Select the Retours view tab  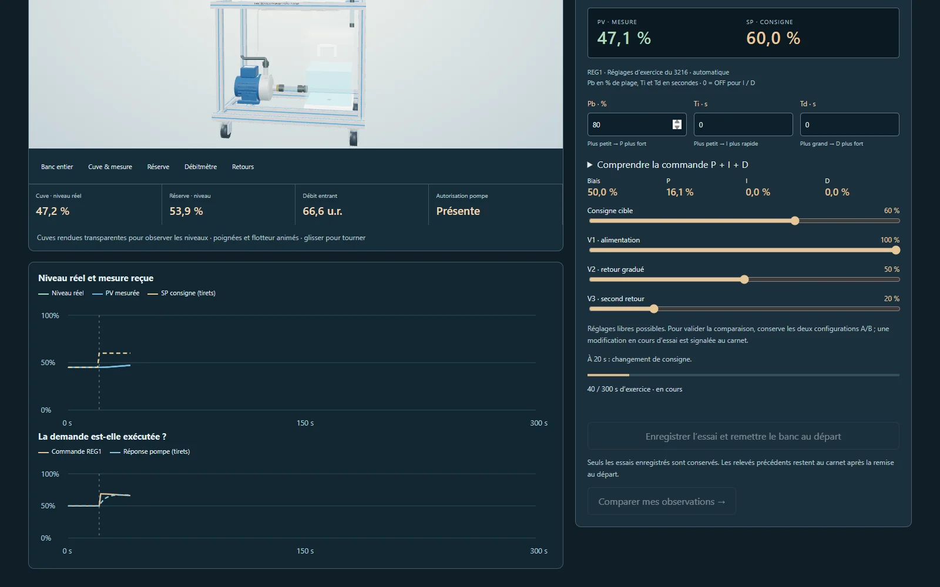point(243,167)
